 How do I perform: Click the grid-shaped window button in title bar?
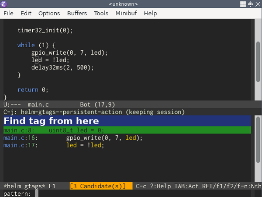click(x=242, y=4)
